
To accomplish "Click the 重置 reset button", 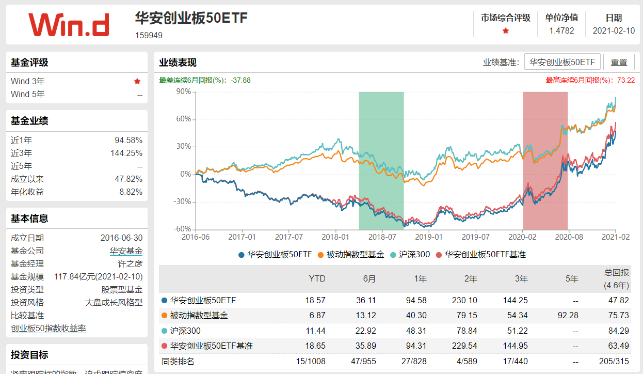I will (x=619, y=62).
